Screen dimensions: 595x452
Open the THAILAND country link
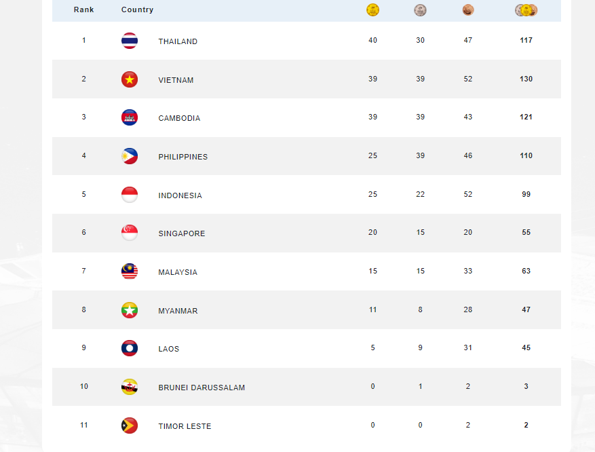click(178, 41)
